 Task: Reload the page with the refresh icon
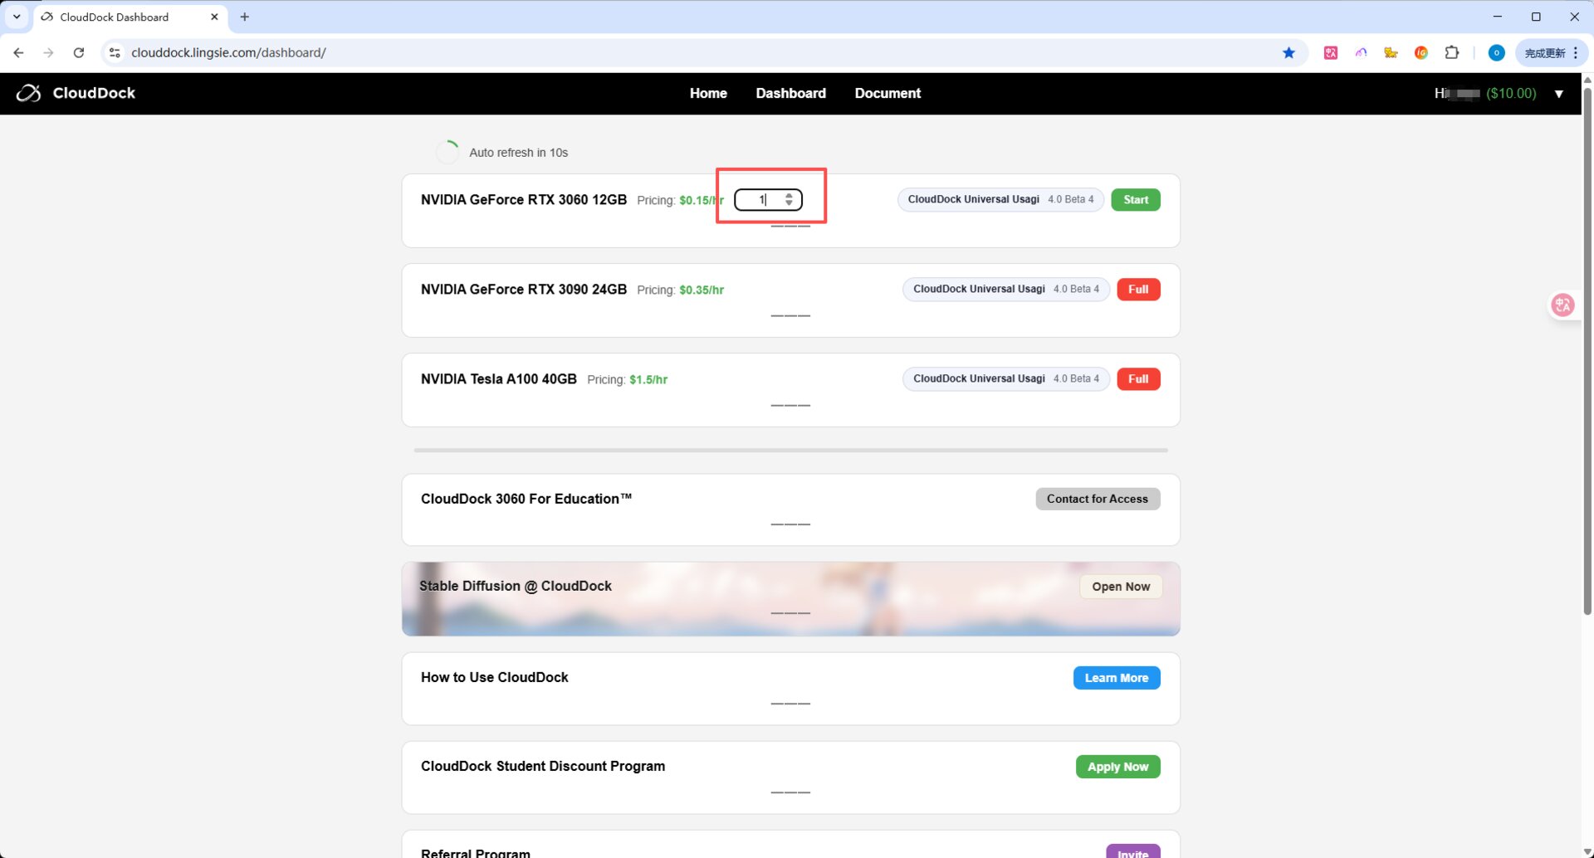click(x=79, y=53)
